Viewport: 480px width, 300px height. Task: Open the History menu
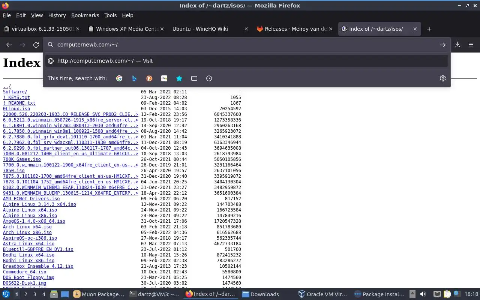[x=57, y=15]
